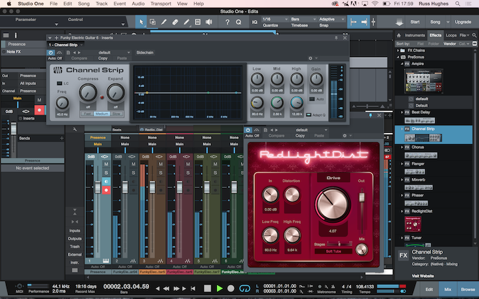Click the Tempo value 108.4133

(365, 287)
